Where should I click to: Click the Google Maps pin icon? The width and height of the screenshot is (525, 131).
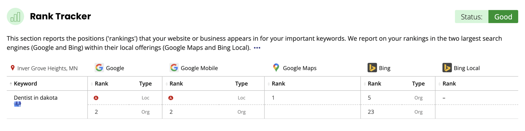coord(276,68)
